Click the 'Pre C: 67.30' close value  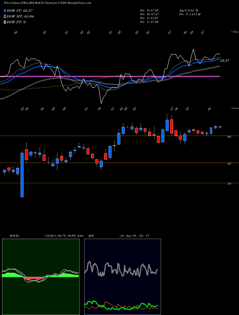(x=149, y=22)
